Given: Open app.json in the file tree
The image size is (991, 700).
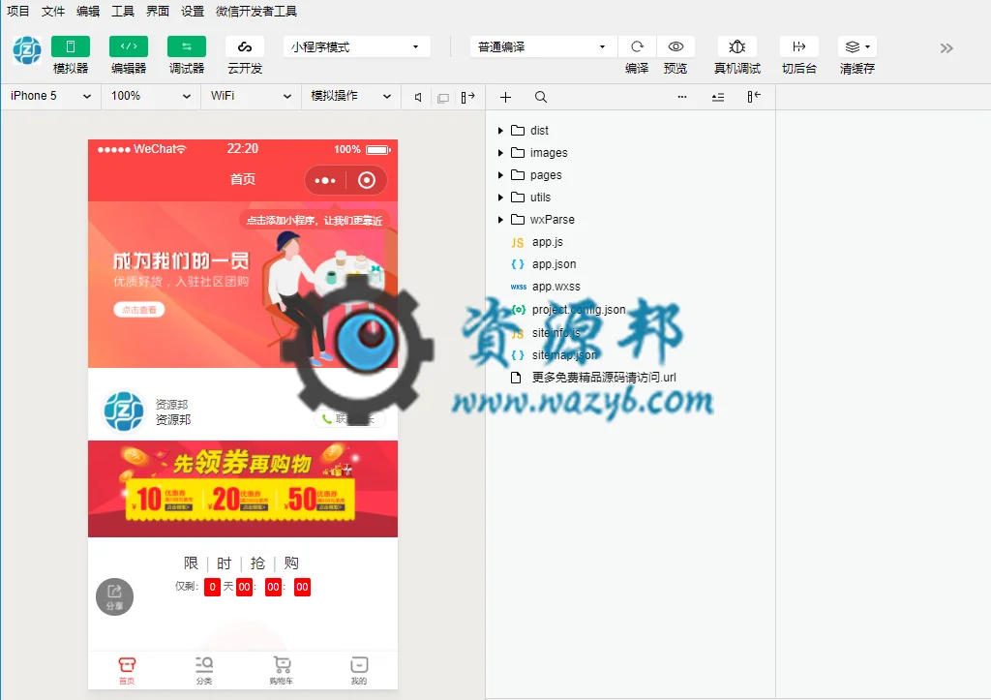Looking at the screenshot, I should [x=554, y=264].
